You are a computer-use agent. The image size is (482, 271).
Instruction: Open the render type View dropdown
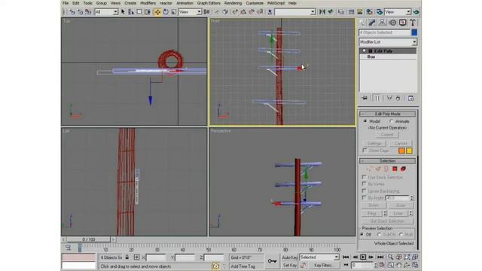[x=398, y=12]
